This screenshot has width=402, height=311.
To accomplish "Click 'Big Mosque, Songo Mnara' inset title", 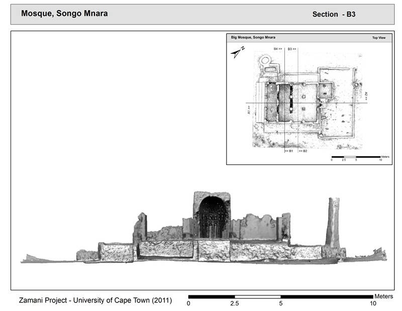I will click(x=253, y=37).
